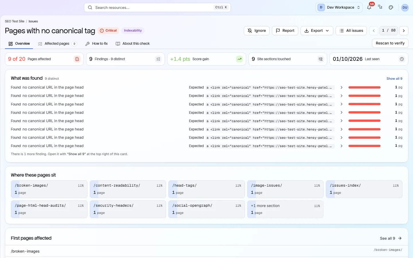Viewport: 413px width, 258px height.
Task: Open the About this check tab
Action: point(133,44)
